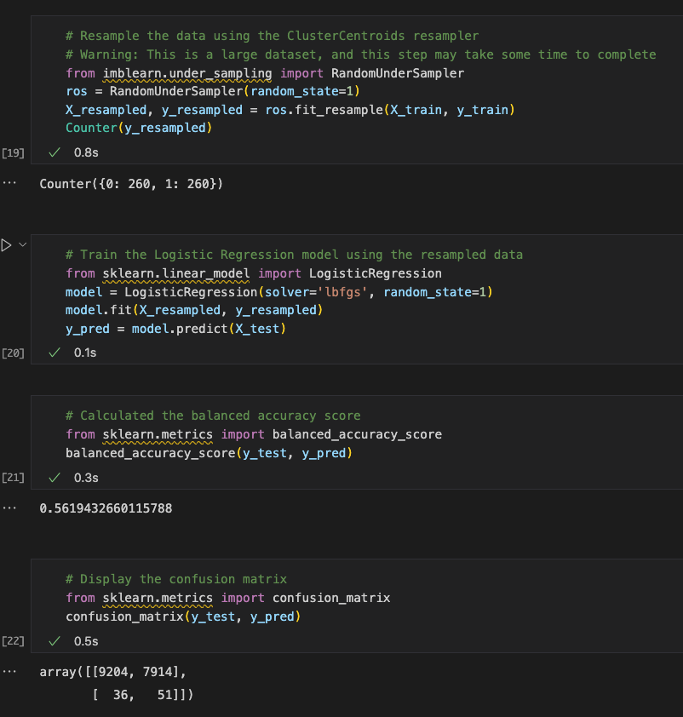Viewport: 683px width, 717px height.
Task: Open run options chevron beside play button
Action: click(x=22, y=245)
